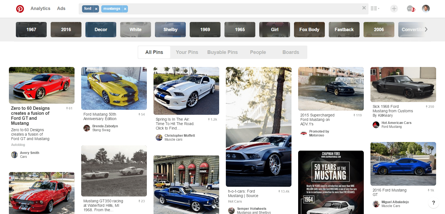445x214 pixels.
Task: Filter by the 1965 guide
Action: 240,29
